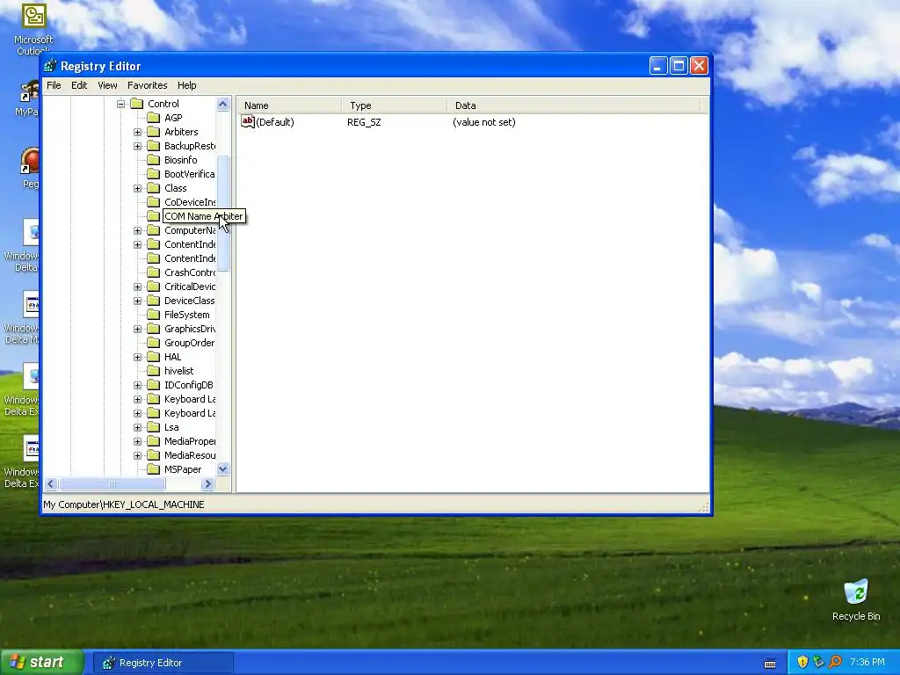Expand the HAL key
This screenshot has width=900, height=675.
coord(138,357)
